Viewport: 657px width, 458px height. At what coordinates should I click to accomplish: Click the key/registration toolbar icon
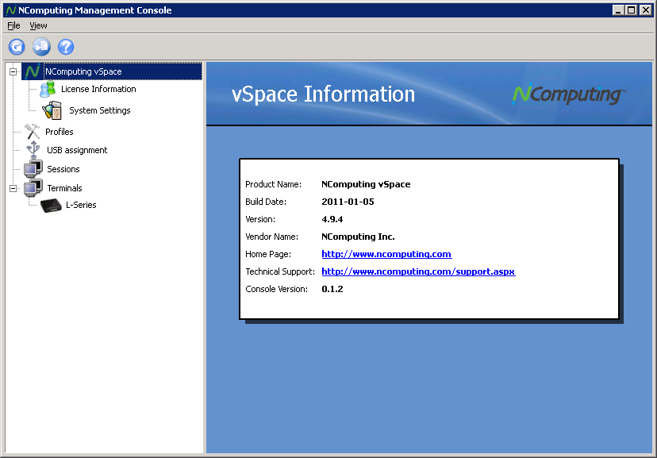[x=41, y=47]
